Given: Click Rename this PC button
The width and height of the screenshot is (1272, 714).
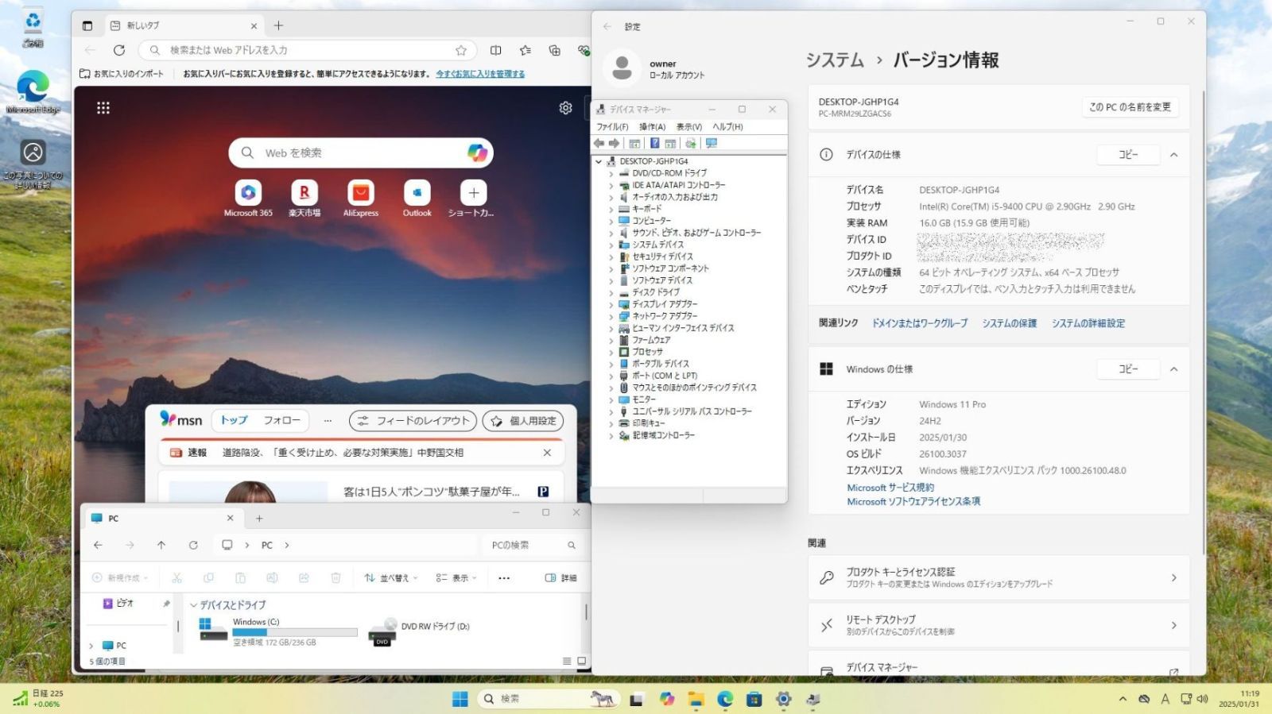Looking at the screenshot, I should [1130, 107].
